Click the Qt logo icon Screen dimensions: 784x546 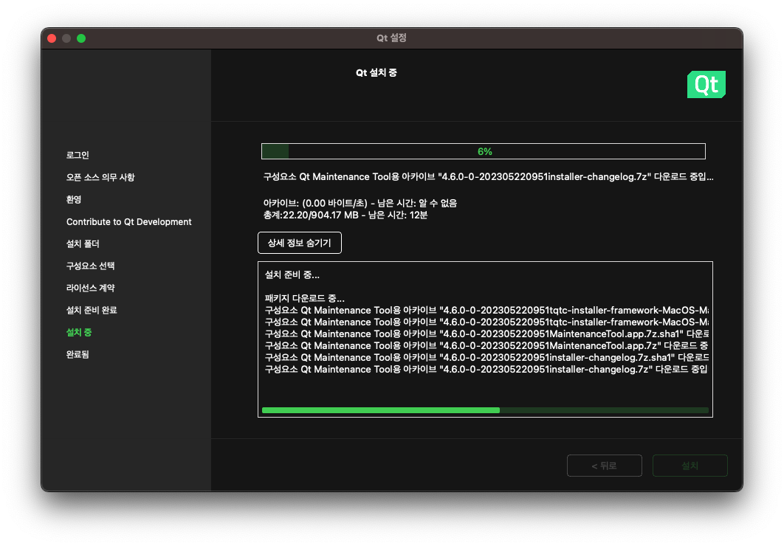coord(706,84)
